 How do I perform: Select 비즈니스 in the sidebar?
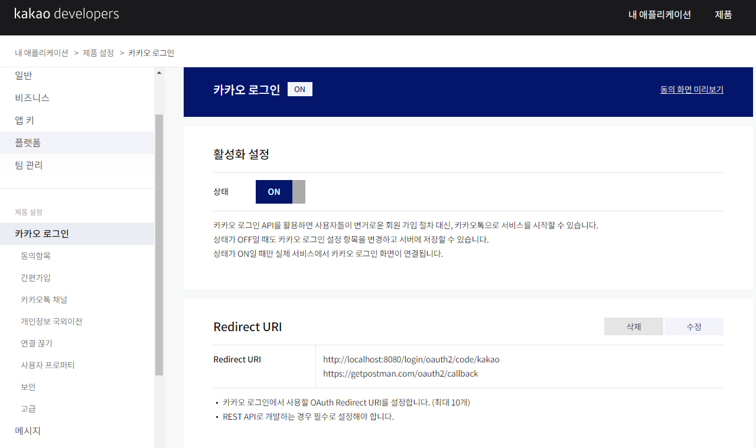(x=77, y=98)
